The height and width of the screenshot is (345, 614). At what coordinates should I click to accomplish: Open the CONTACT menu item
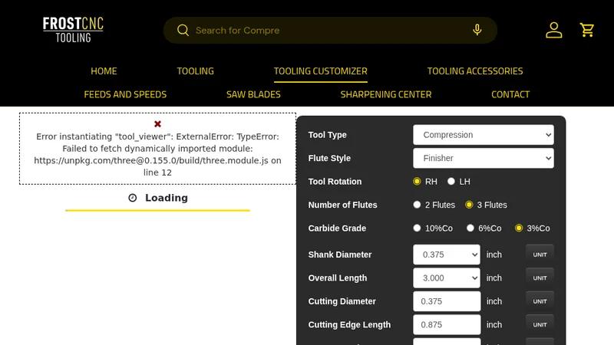(x=510, y=94)
